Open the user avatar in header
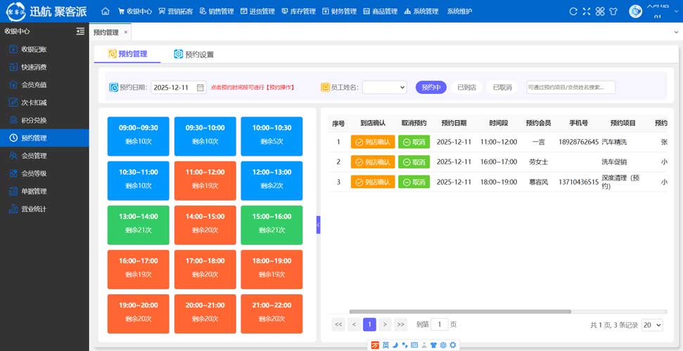Screen dimensions: 683x351 636,11
